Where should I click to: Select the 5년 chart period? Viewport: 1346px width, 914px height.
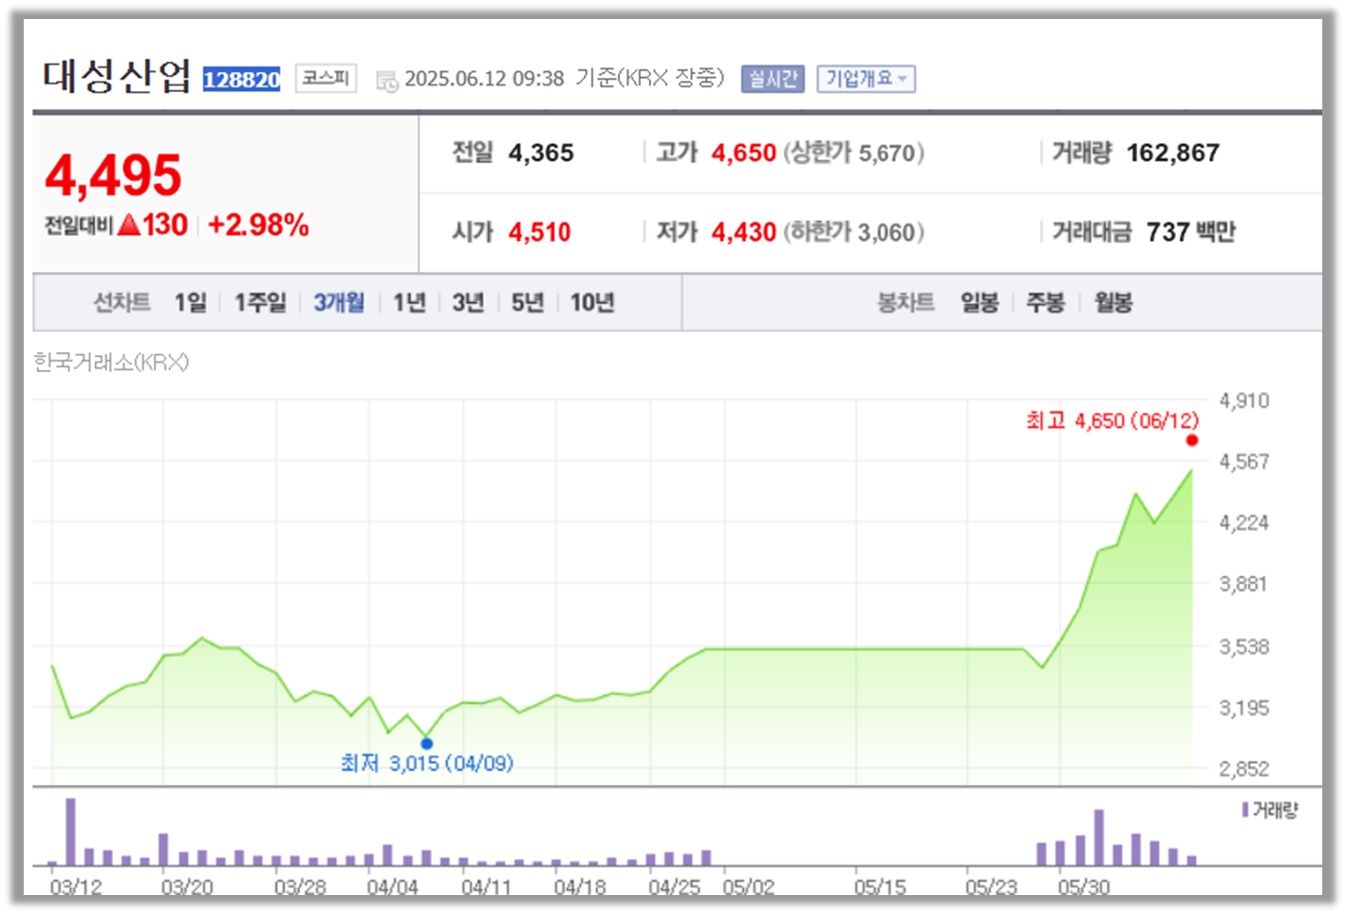[x=528, y=303]
